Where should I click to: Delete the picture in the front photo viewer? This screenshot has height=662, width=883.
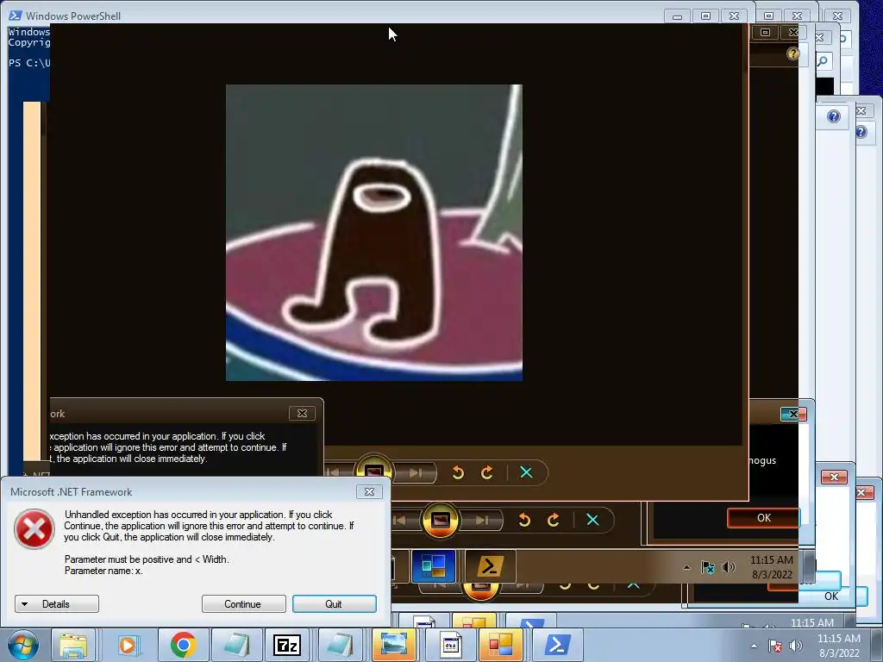(x=526, y=472)
